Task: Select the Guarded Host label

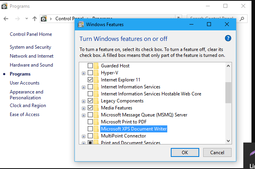Action: click(115, 66)
